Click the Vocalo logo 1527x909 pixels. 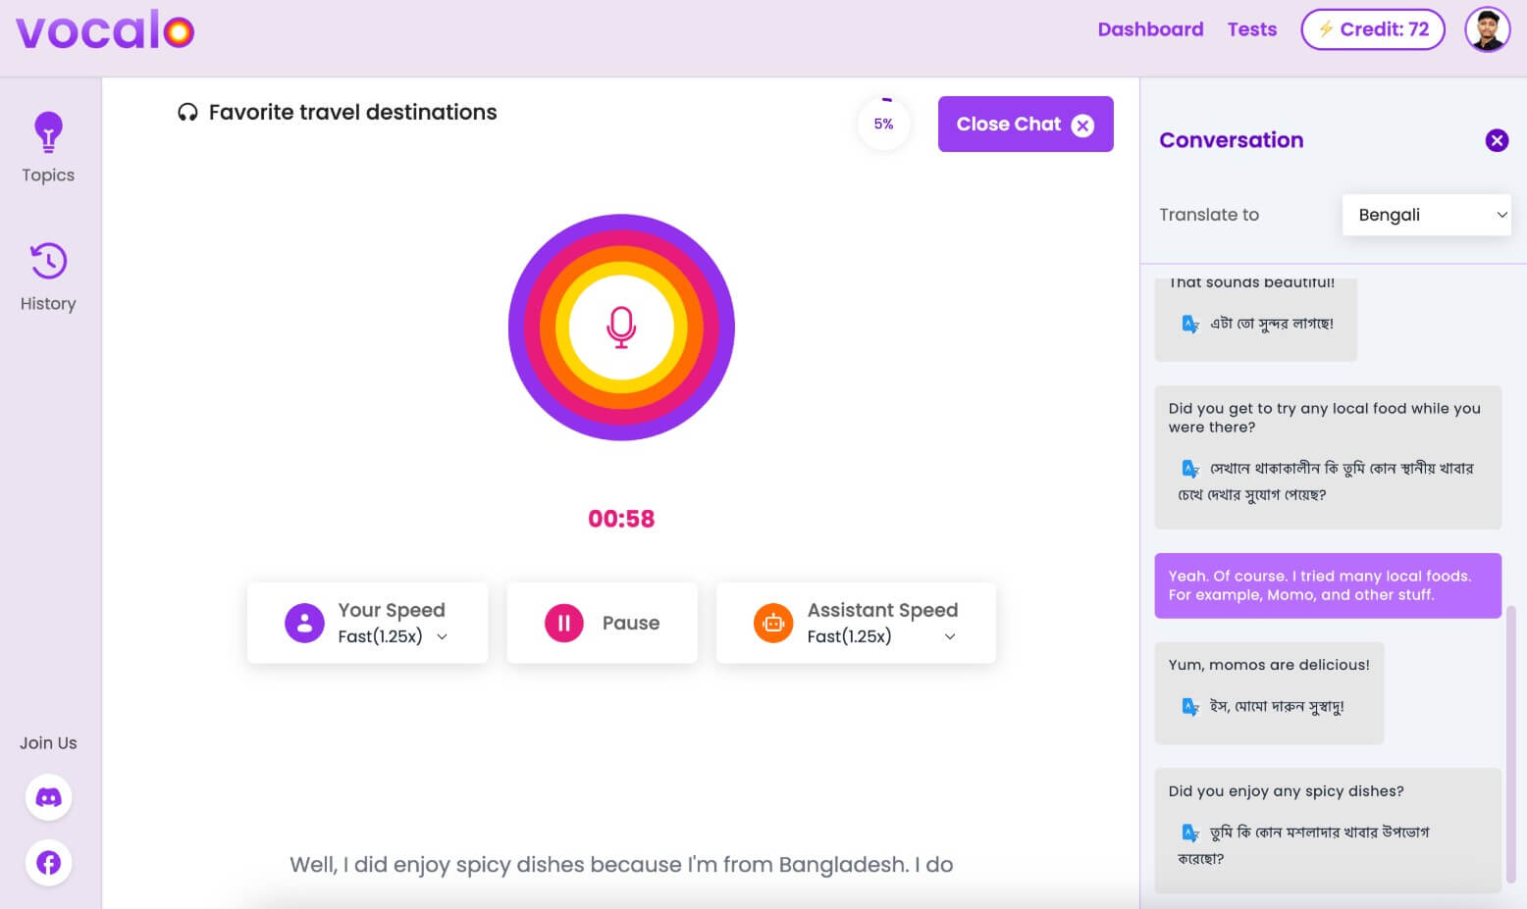(105, 31)
